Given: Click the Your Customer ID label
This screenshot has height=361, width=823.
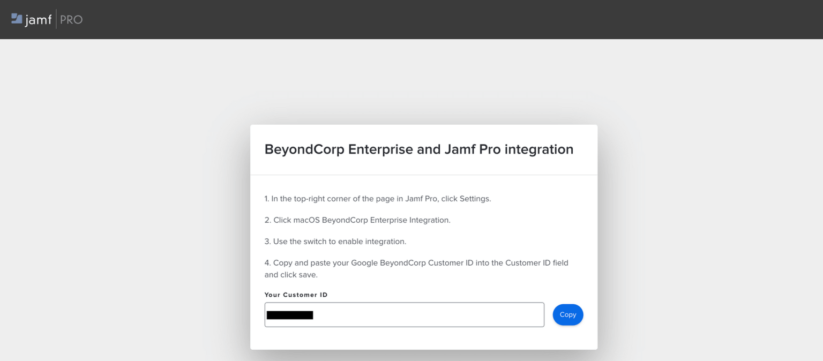Looking at the screenshot, I should [296, 295].
